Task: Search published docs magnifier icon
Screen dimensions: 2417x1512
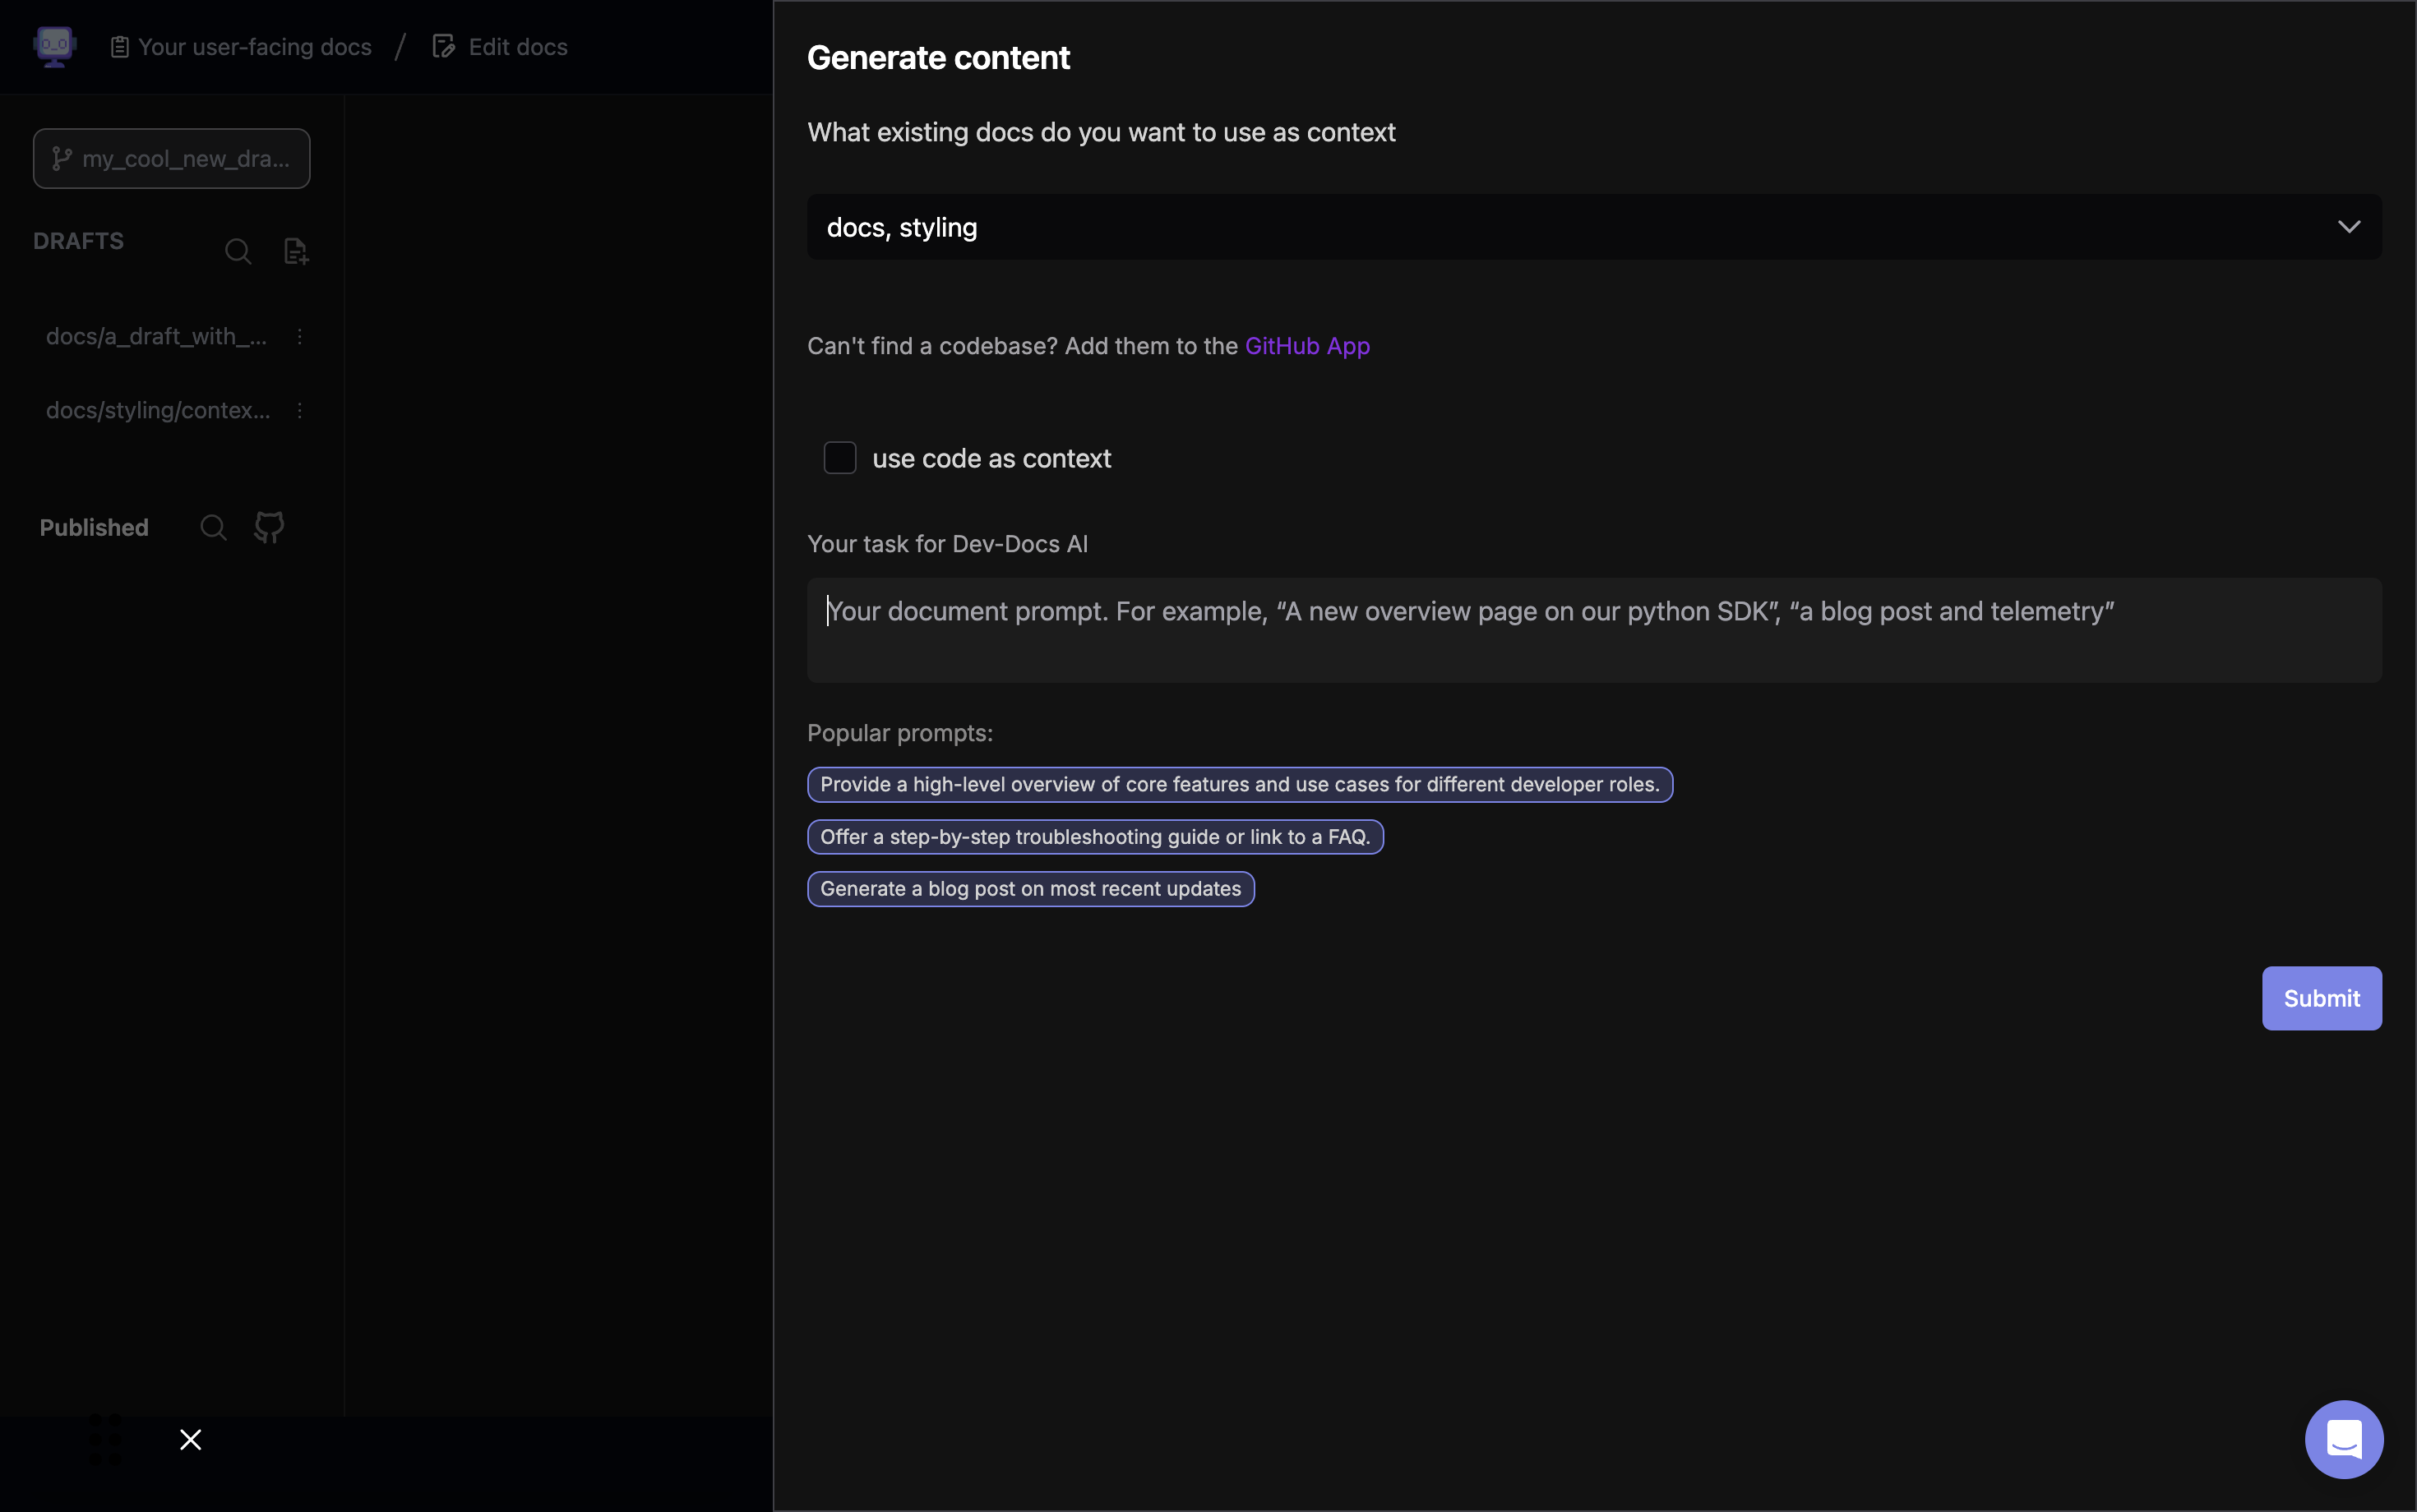Action: point(213,527)
